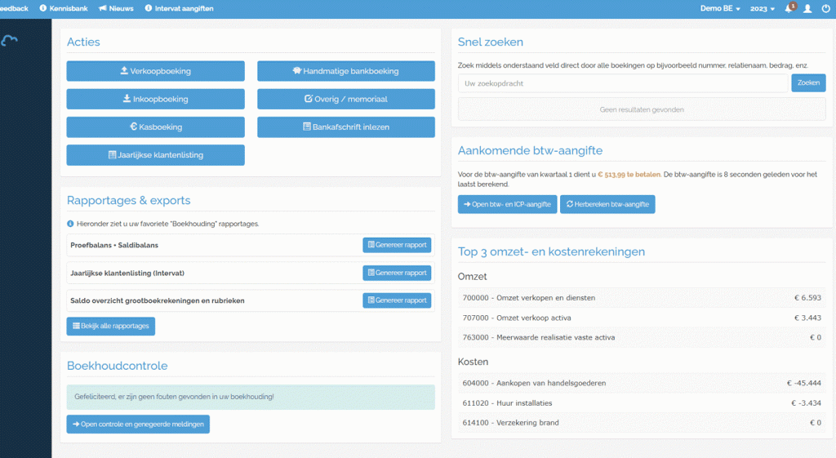Open the Demo BE company dropdown

720,8
